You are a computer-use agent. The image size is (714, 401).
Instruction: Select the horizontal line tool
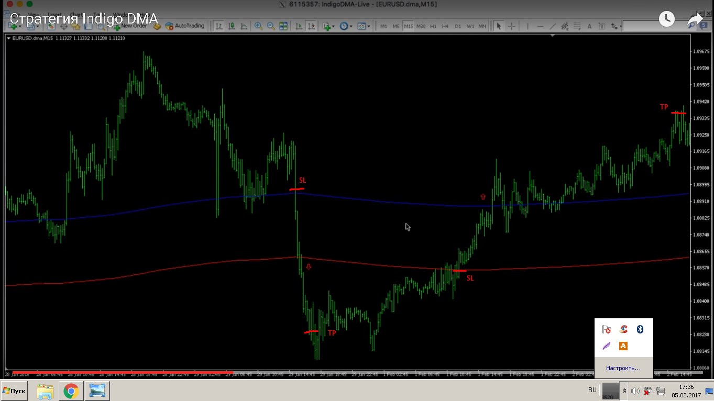[540, 26]
